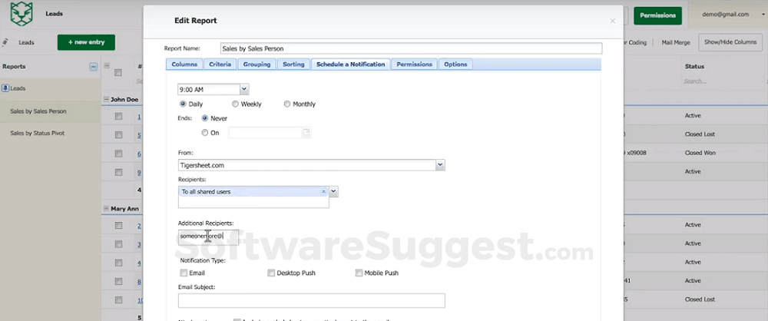Collapse the Mary Ann group
768x321 pixels.
tap(106, 209)
